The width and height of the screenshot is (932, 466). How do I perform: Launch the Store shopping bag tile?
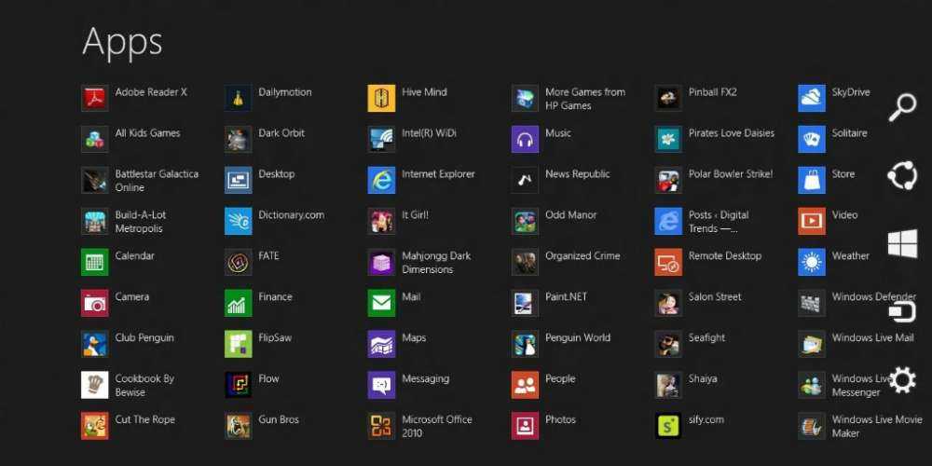(x=812, y=180)
